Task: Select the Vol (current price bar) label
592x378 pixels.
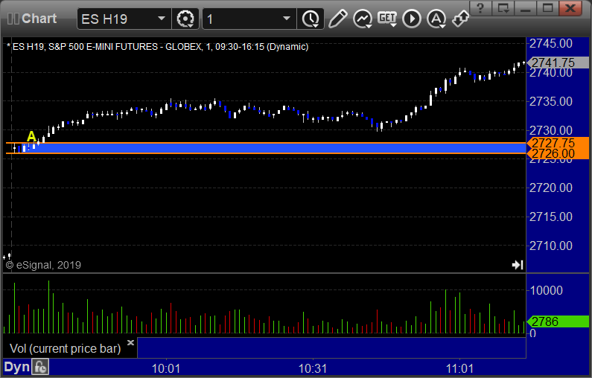Action: click(65, 348)
